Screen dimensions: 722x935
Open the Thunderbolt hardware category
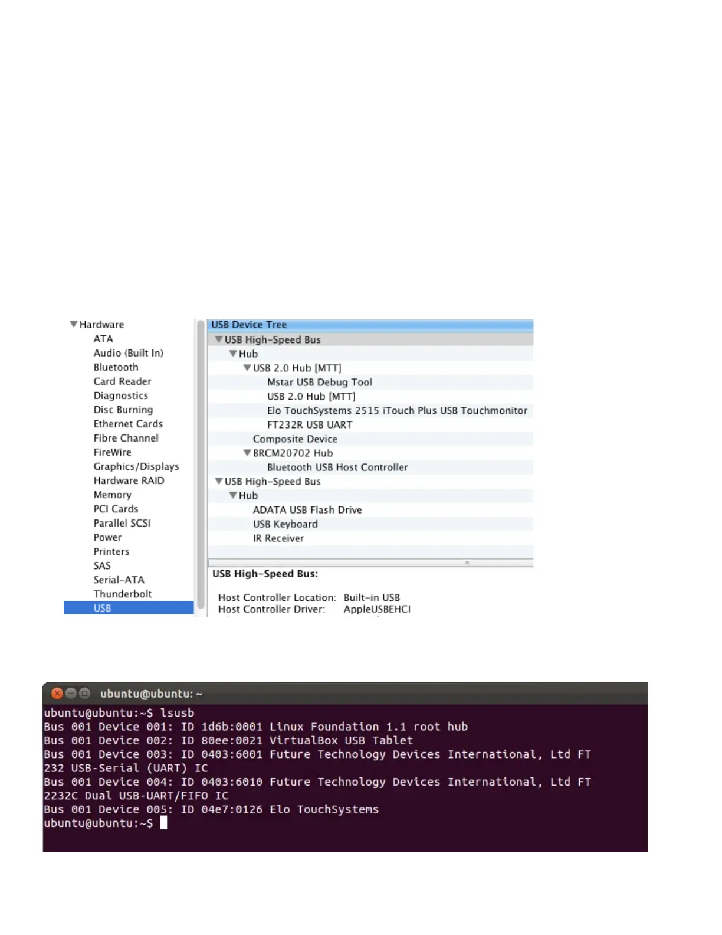click(x=123, y=594)
